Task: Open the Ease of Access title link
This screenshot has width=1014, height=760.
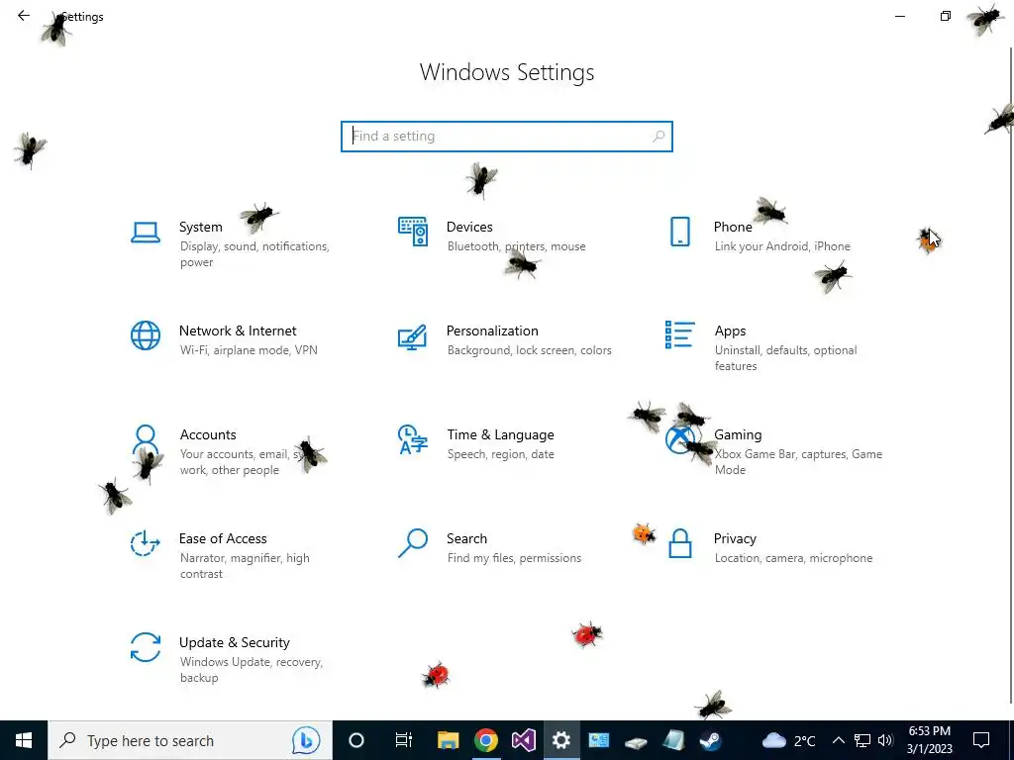Action: point(223,539)
